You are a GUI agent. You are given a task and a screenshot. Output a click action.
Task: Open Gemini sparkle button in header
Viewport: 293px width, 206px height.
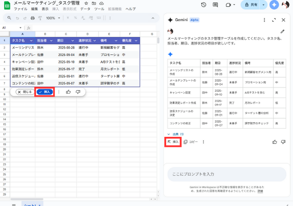click(x=274, y=5)
